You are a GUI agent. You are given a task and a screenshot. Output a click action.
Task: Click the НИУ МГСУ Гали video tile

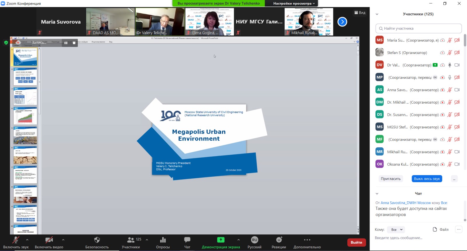[259, 22]
